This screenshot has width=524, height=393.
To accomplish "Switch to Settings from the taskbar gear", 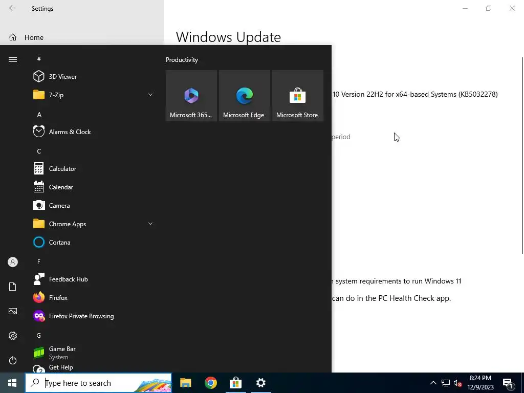I will coord(260,383).
